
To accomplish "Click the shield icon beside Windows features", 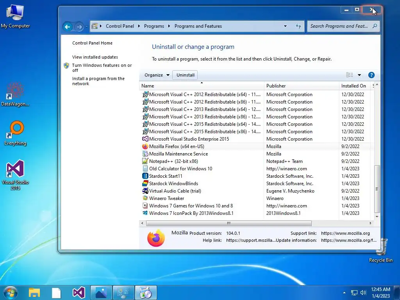I will (66, 66).
